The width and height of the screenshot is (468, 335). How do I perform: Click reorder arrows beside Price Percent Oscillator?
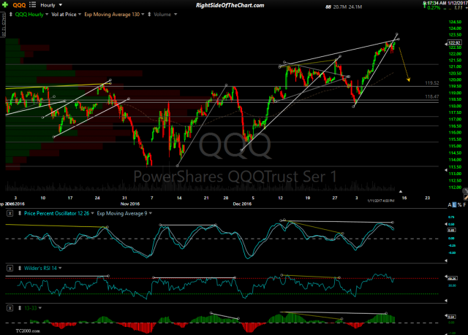(x=20, y=213)
